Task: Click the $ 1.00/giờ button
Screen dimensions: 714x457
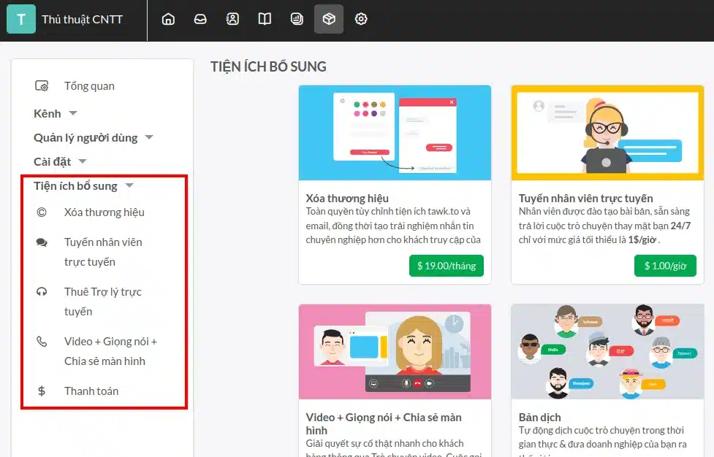Action: [665, 266]
